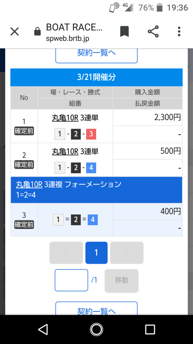Focus the page number input field

[71, 280]
